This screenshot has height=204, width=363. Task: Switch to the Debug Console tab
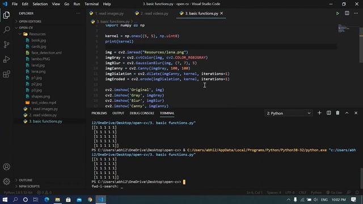tap(142, 113)
